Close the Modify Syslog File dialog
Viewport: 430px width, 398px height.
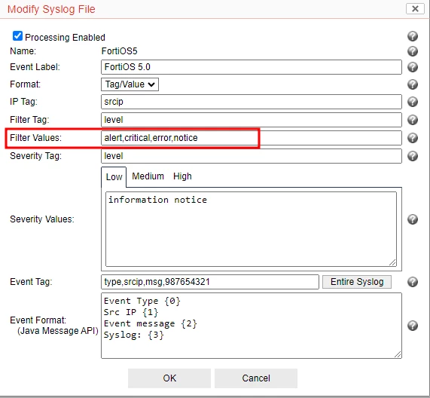coord(415,9)
